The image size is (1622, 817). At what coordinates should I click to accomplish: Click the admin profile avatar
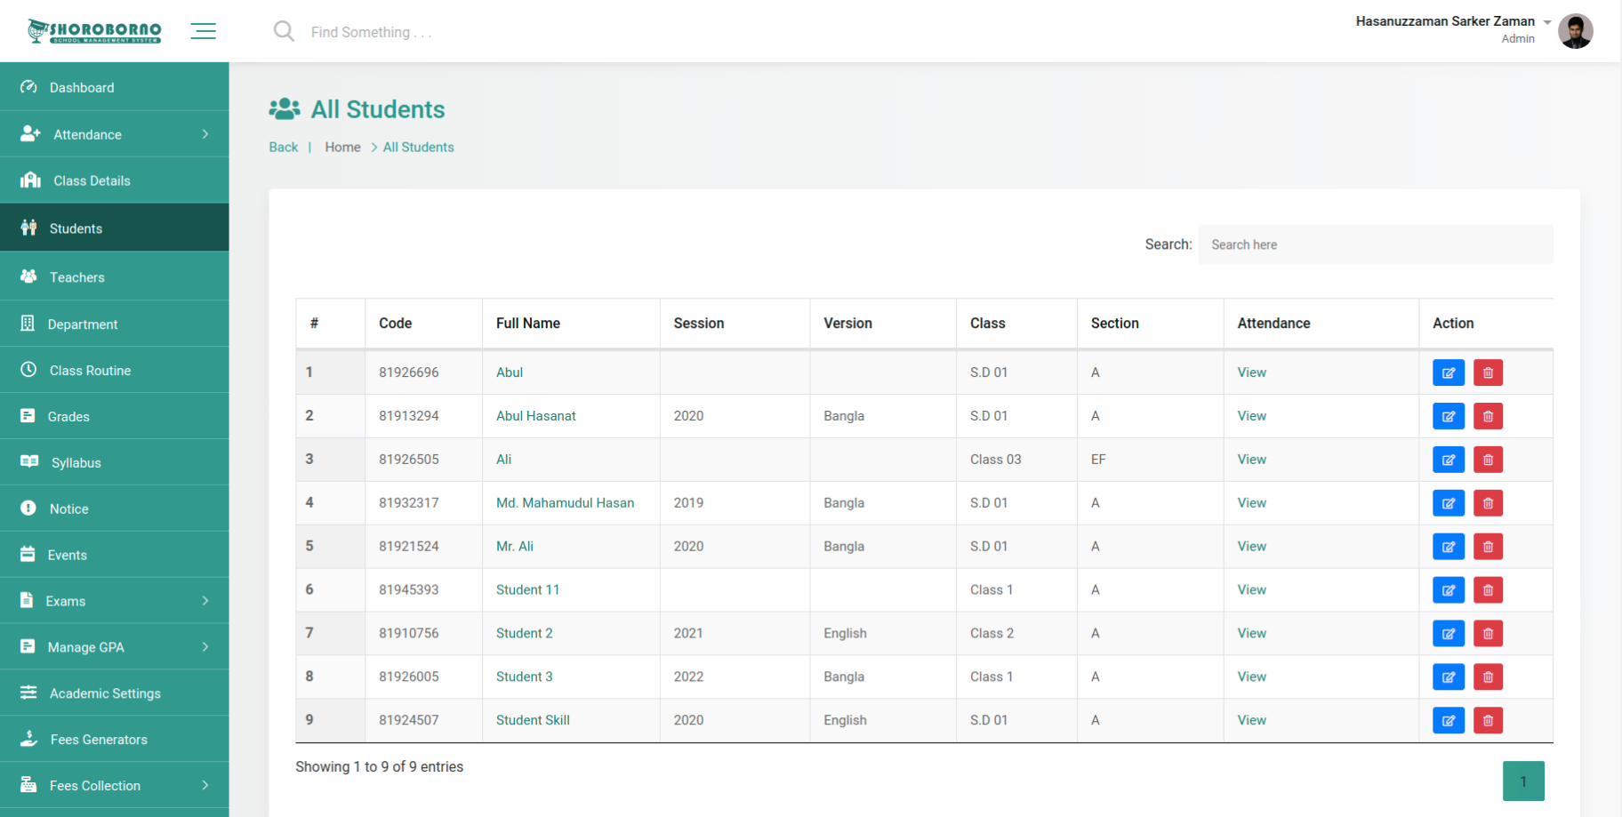click(1575, 31)
